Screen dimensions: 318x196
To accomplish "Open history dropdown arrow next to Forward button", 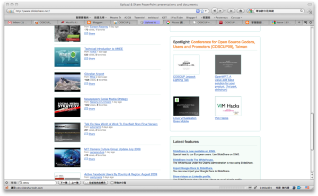I will click(225, 11).
